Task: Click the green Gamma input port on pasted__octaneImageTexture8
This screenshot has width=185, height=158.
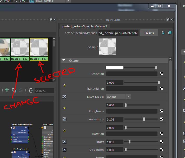Action: tap(11, 137)
